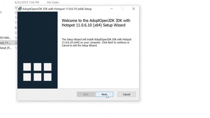210x118 pixels.
Task: Cancel the AdoptOpenJDK Setup Wizard
Action: coord(126,94)
